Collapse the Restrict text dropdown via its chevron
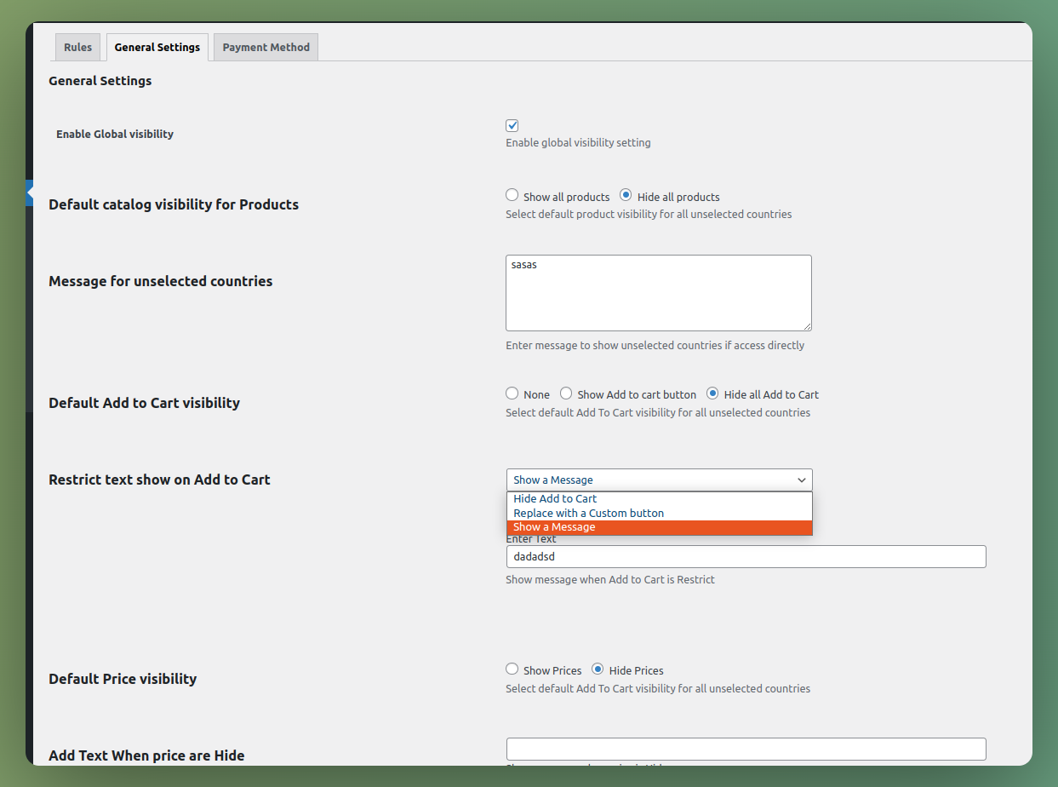The width and height of the screenshot is (1058, 787). tap(801, 480)
